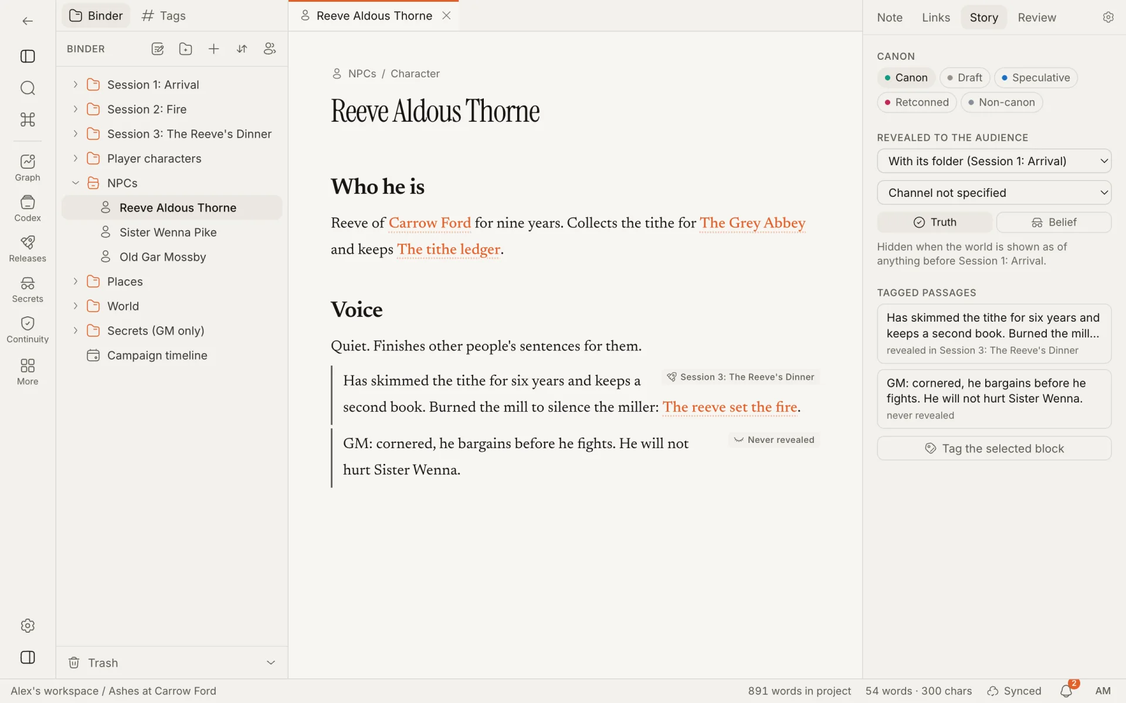The height and width of the screenshot is (703, 1126).
Task: Follow The Grey Abbey link
Action: 752,223
